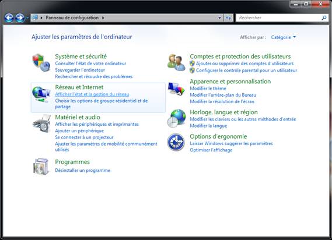Click UAC shield beside Configurer le contrôle parental
This screenshot has width=332, height=240.
coord(192,70)
